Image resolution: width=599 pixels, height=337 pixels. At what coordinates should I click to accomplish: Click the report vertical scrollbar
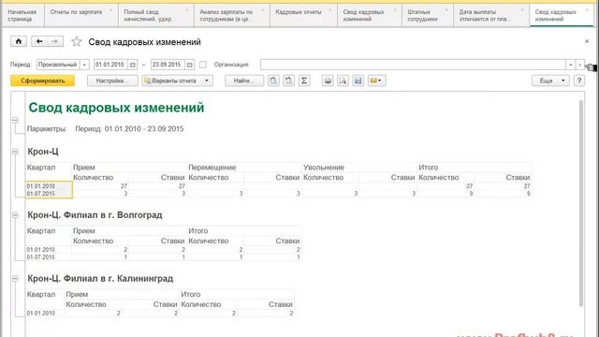click(x=581, y=202)
